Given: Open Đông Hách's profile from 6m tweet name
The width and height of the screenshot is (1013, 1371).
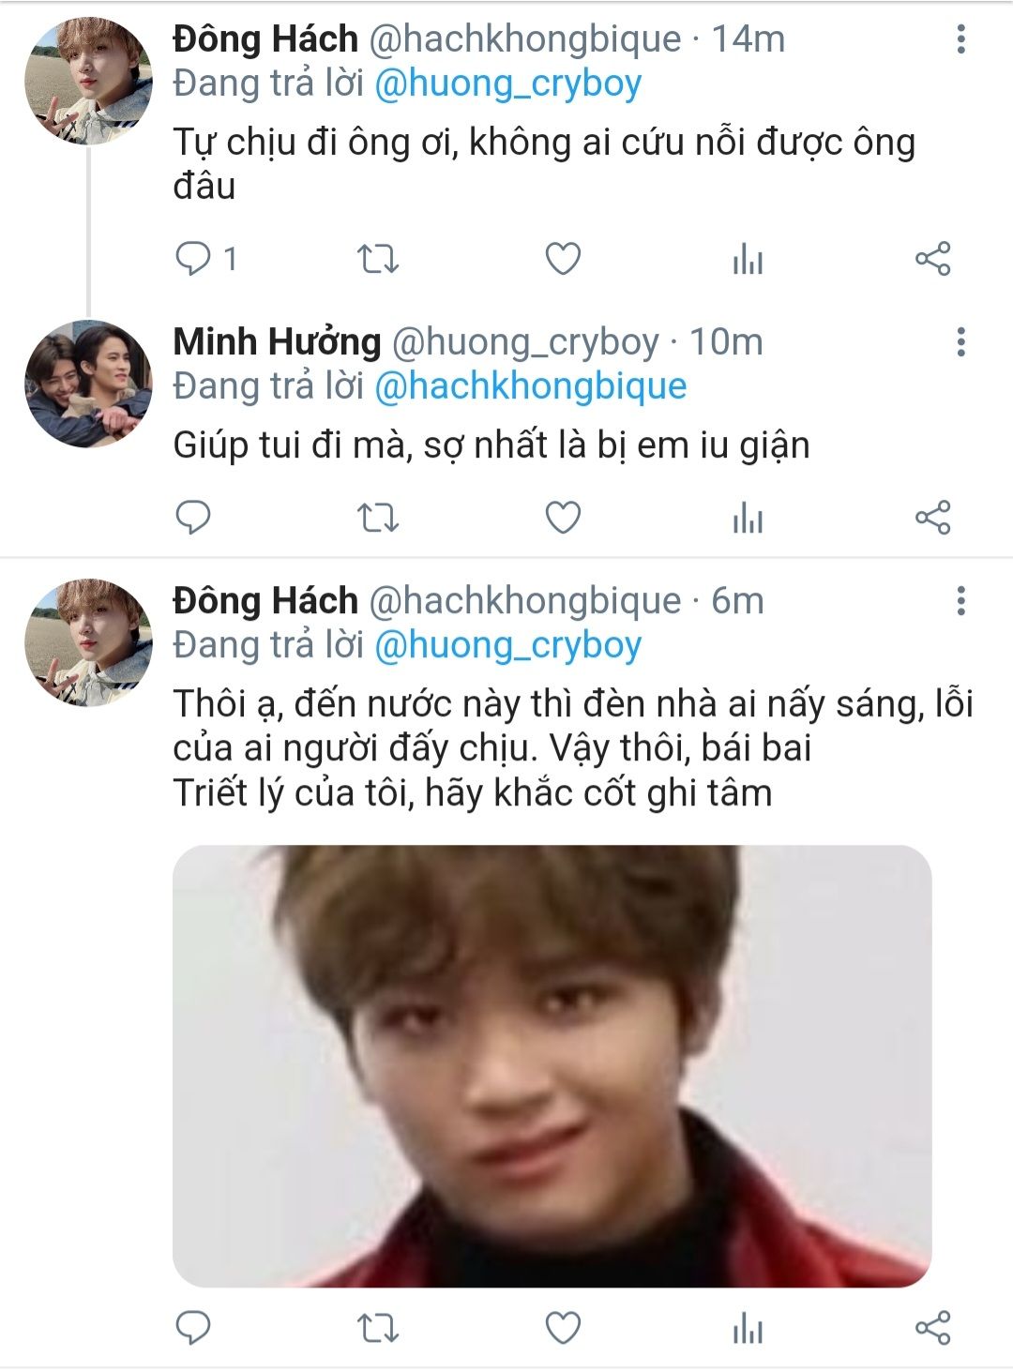Looking at the screenshot, I should coord(265,601).
